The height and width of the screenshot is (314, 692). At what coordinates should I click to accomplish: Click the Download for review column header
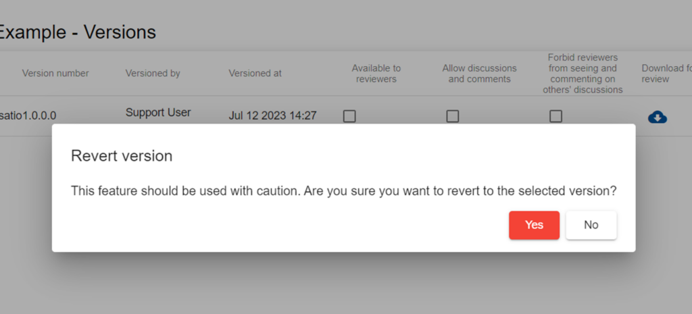pyautogui.click(x=666, y=74)
